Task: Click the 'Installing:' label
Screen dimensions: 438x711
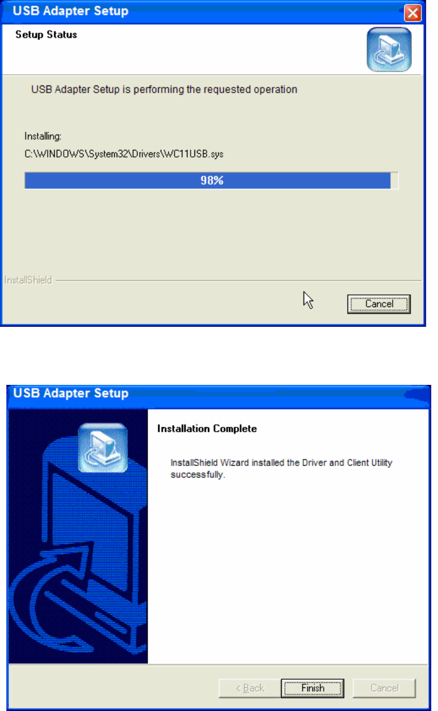Action: tap(43, 136)
